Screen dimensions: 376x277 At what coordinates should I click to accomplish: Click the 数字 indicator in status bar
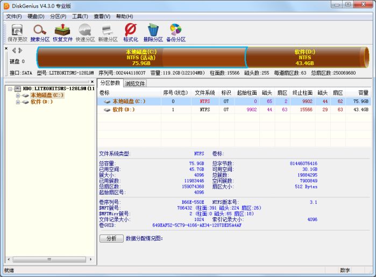(x=345, y=271)
